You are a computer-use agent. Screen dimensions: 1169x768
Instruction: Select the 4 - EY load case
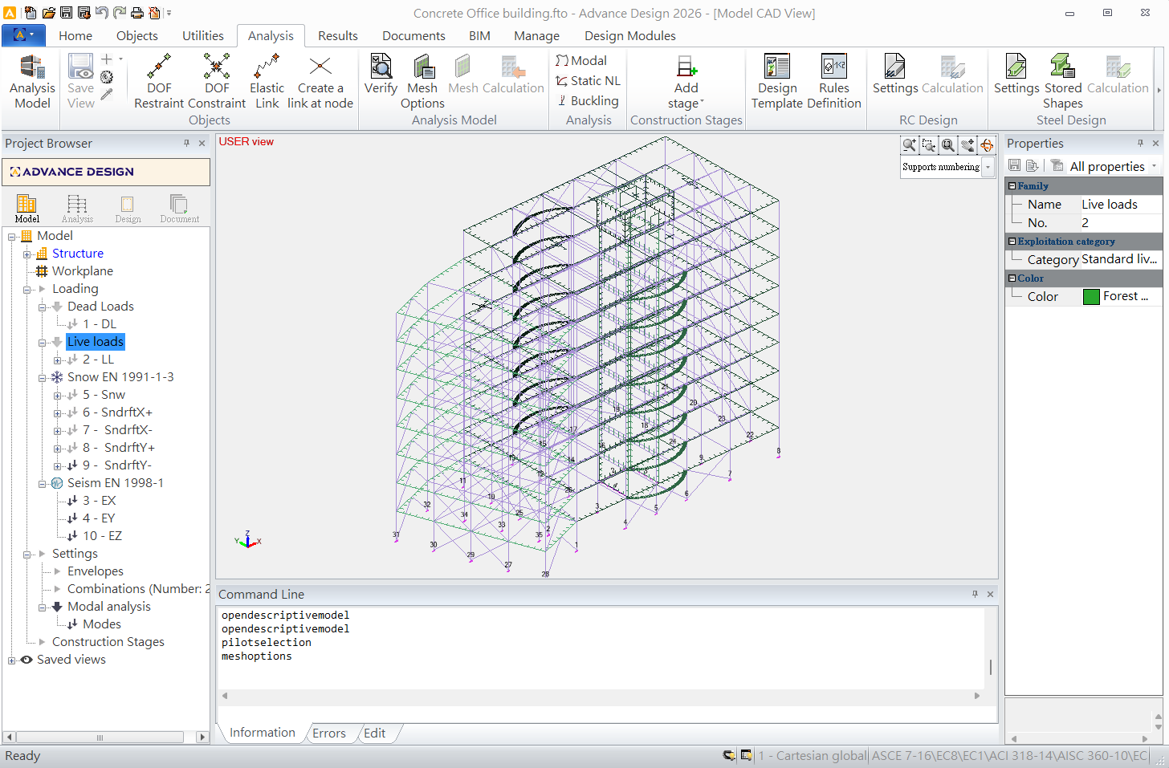[99, 518]
